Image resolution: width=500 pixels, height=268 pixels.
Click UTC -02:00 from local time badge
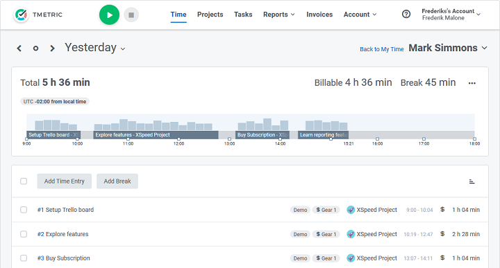tap(55, 101)
